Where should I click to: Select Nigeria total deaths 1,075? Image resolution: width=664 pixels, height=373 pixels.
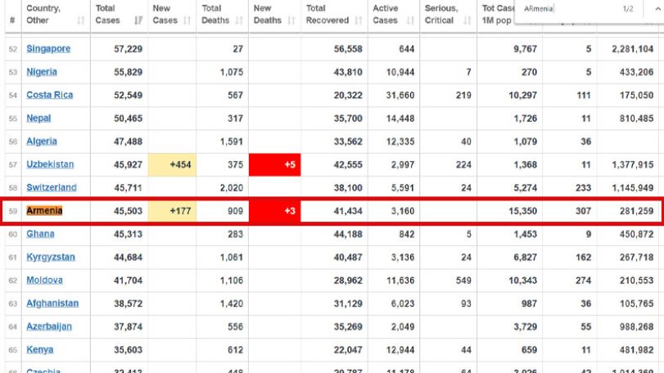click(x=232, y=72)
